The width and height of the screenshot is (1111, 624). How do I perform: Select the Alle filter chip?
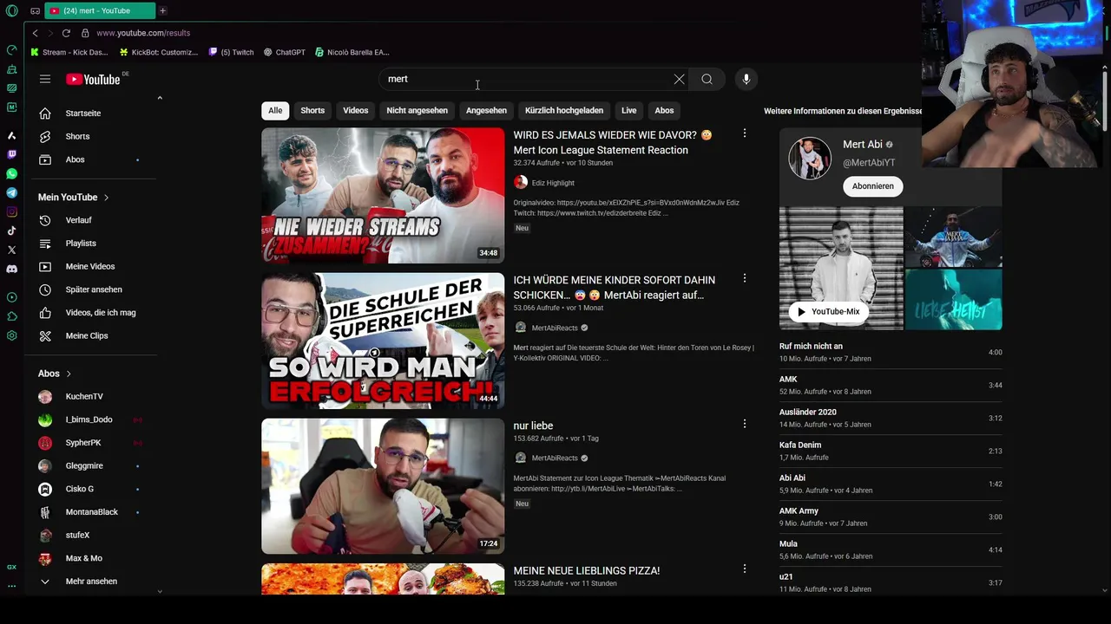click(x=275, y=111)
